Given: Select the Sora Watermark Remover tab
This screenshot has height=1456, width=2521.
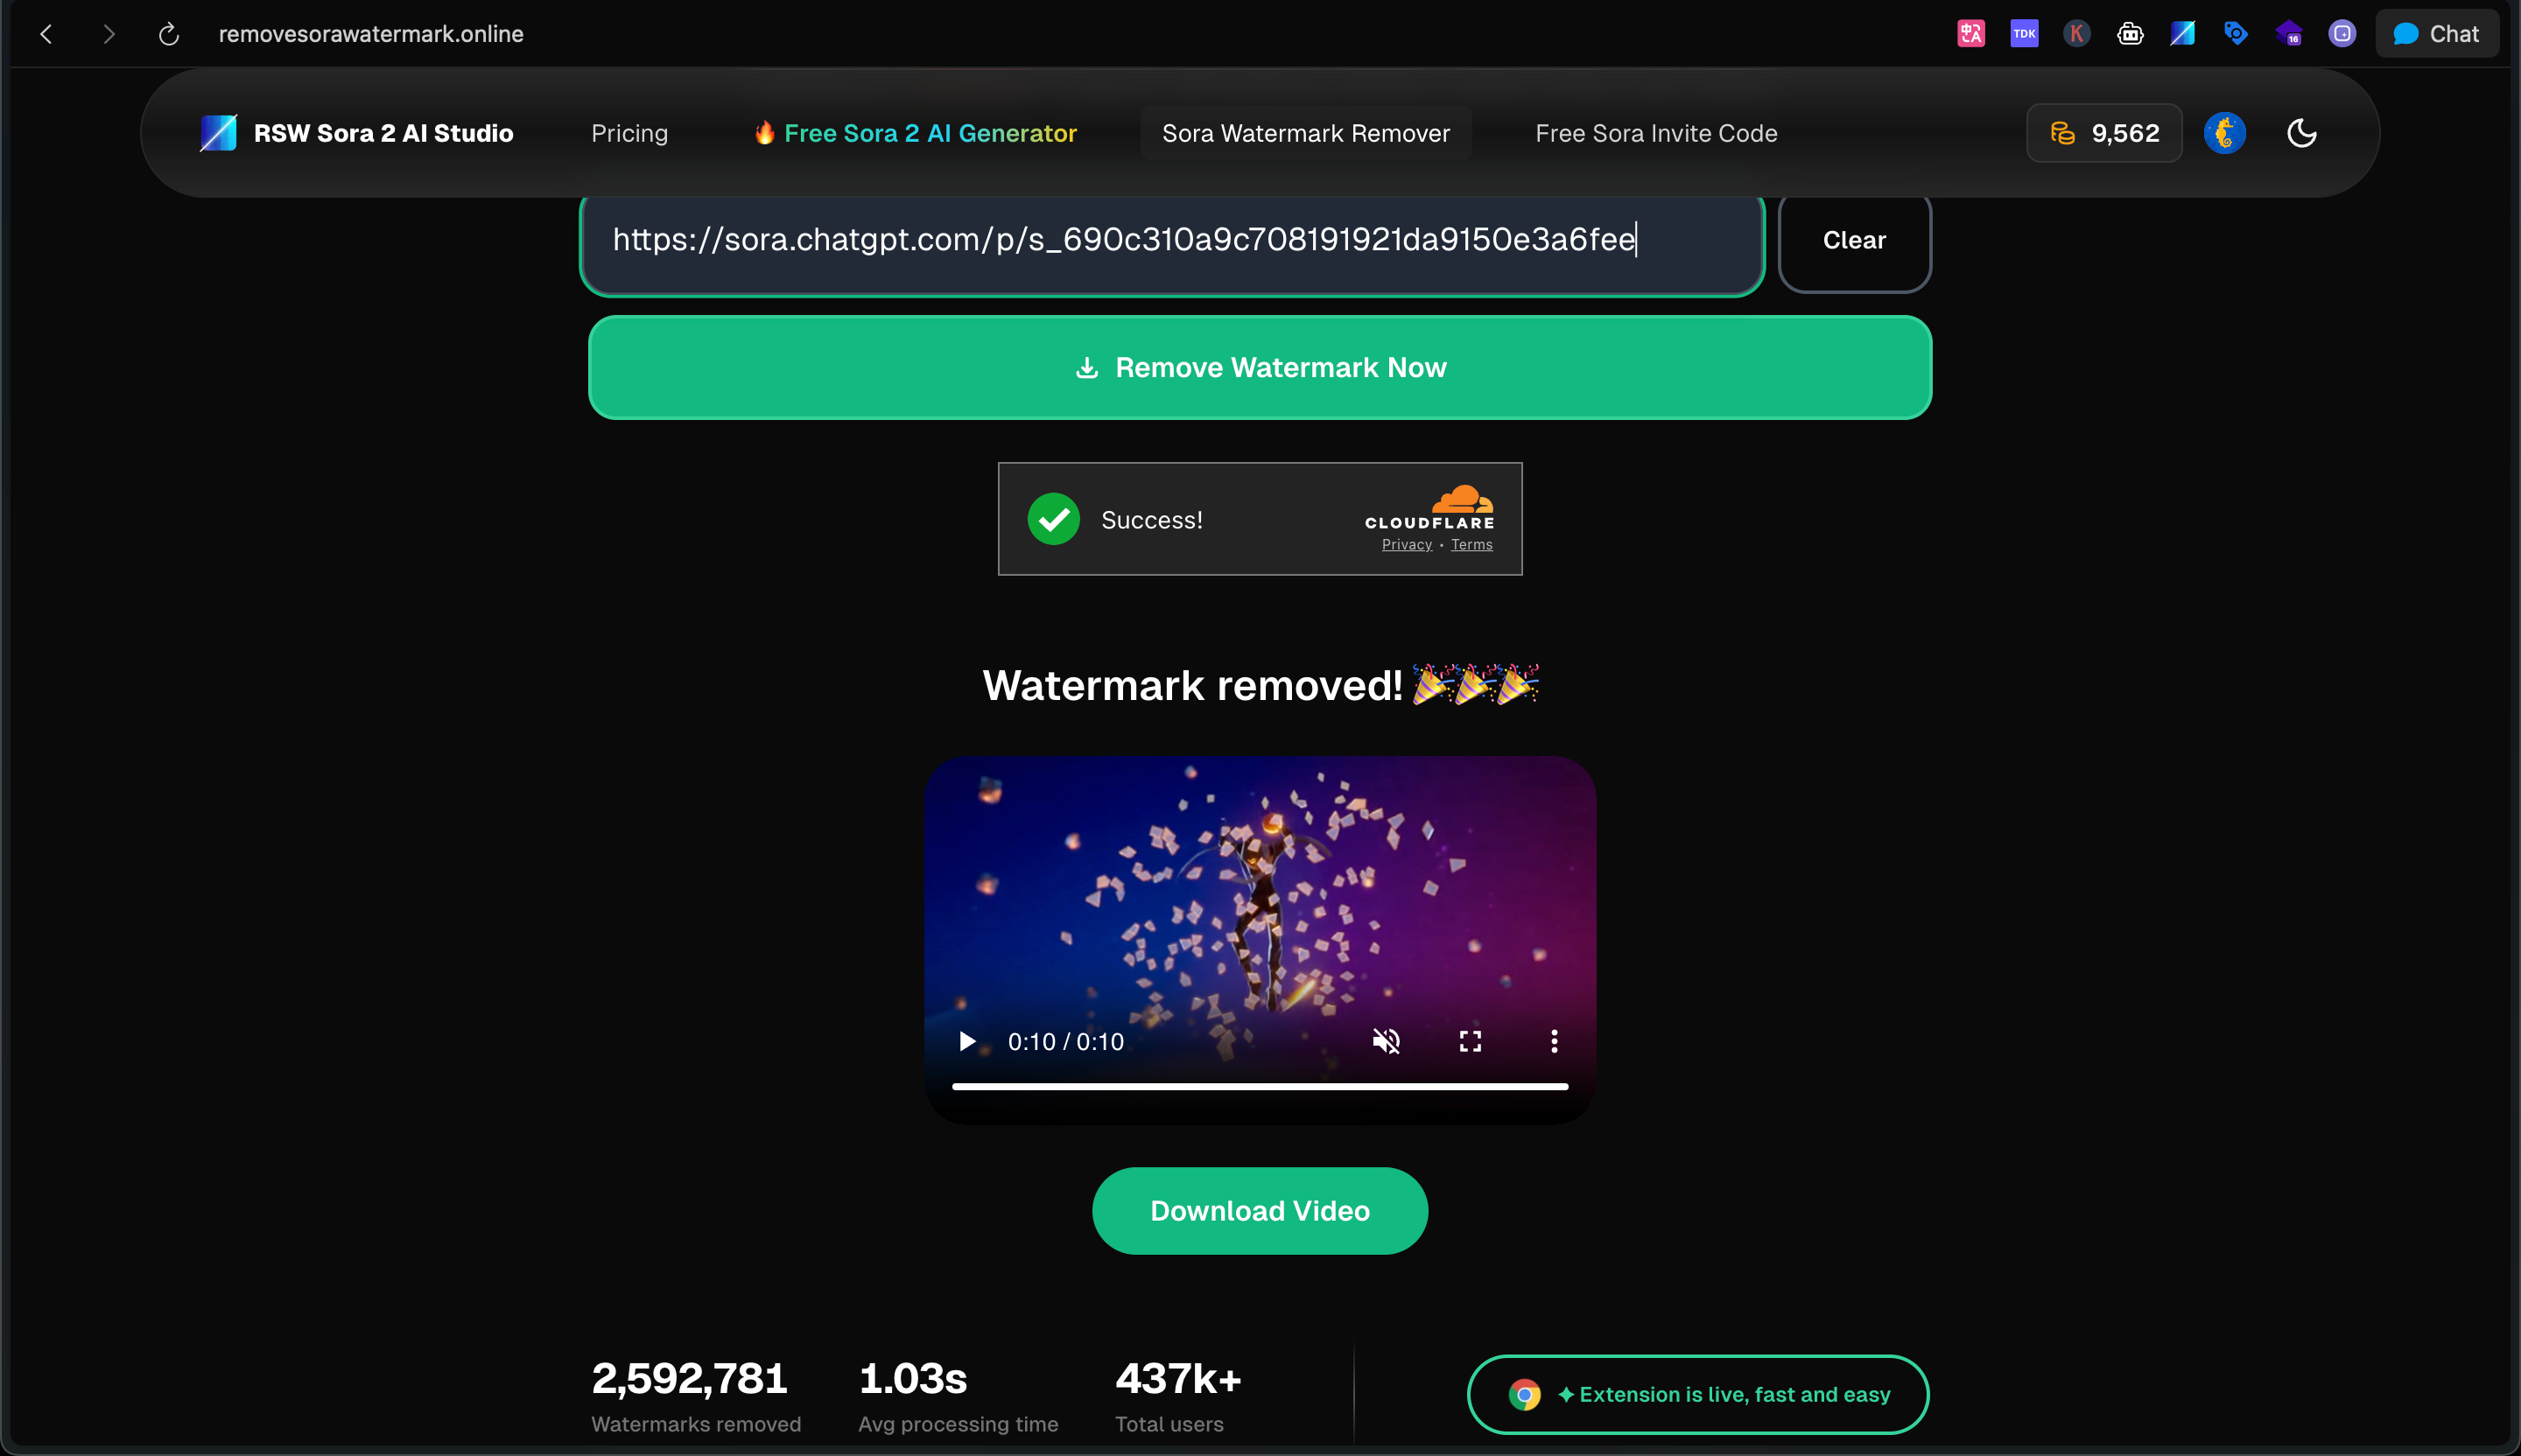Looking at the screenshot, I should (x=1305, y=133).
